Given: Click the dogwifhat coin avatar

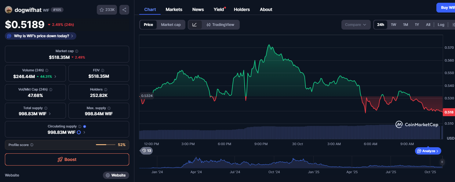Looking at the screenshot, I should (x=9, y=9).
